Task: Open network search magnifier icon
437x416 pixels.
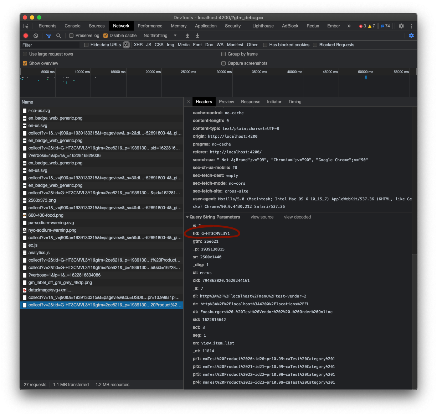Action: pos(59,36)
